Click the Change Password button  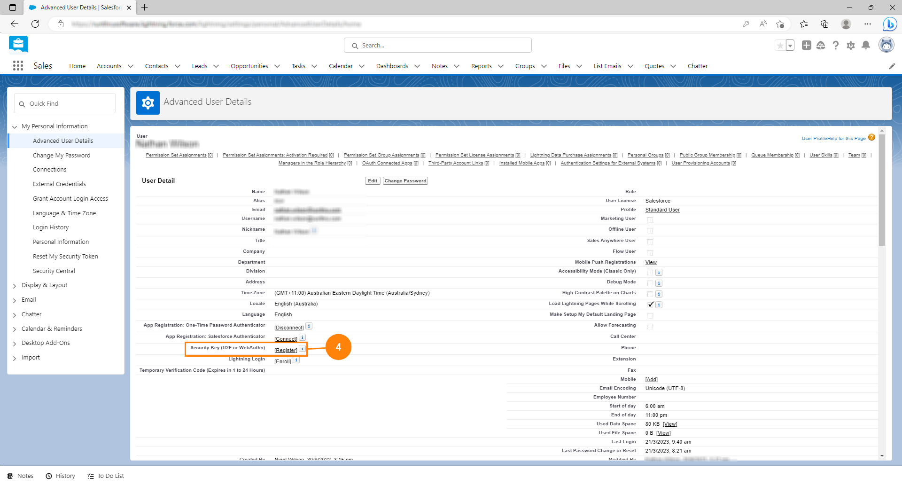pos(405,181)
